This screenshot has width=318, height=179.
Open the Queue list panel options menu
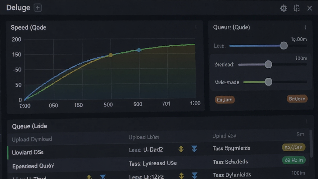pos(307,122)
